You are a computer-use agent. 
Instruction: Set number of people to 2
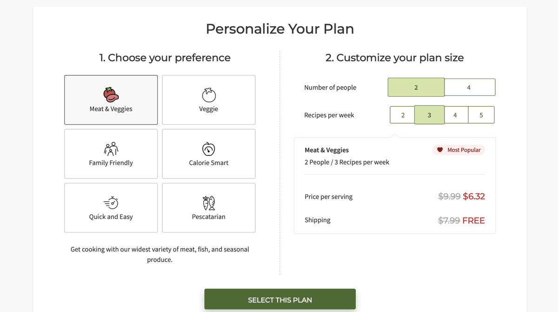pyautogui.click(x=416, y=87)
